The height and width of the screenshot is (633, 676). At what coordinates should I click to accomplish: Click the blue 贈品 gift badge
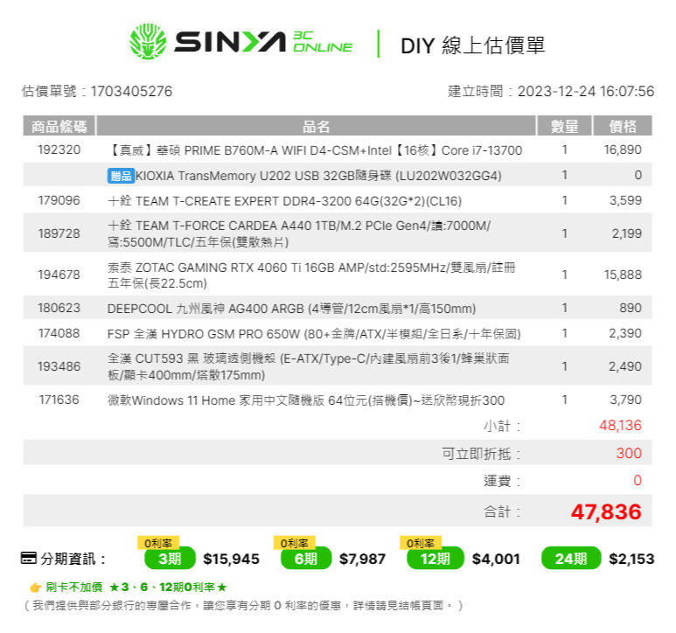121,176
